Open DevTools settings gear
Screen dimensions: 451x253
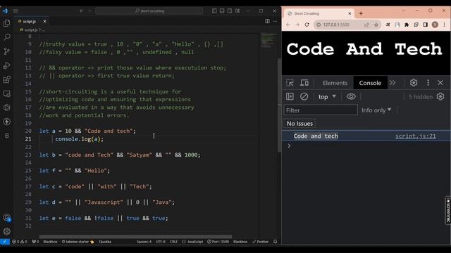coord(414,83)
